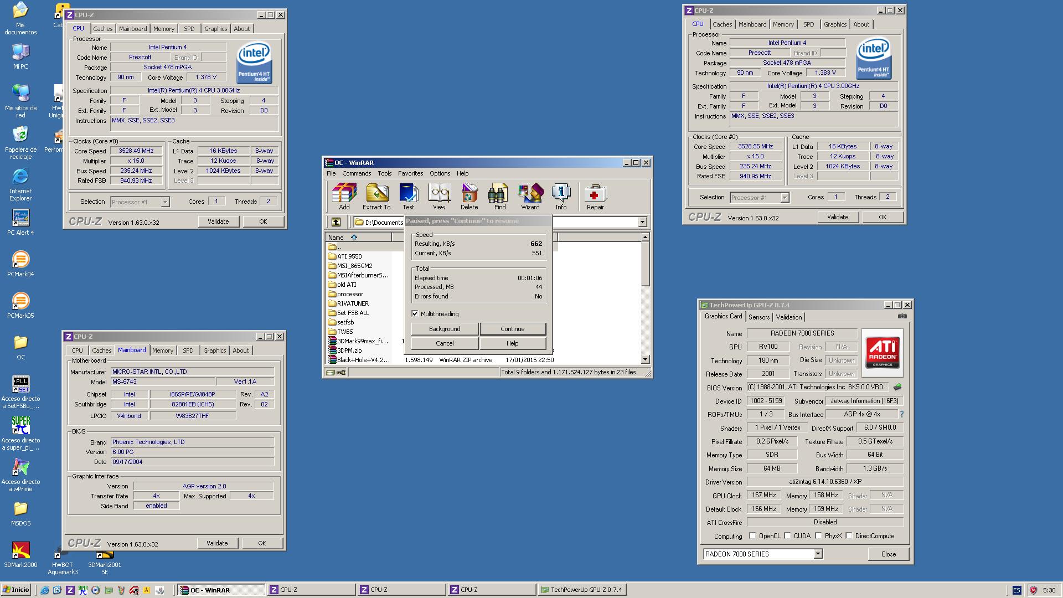
Task: Toggle the Multithreading checkbox
Action: point(415,314)
